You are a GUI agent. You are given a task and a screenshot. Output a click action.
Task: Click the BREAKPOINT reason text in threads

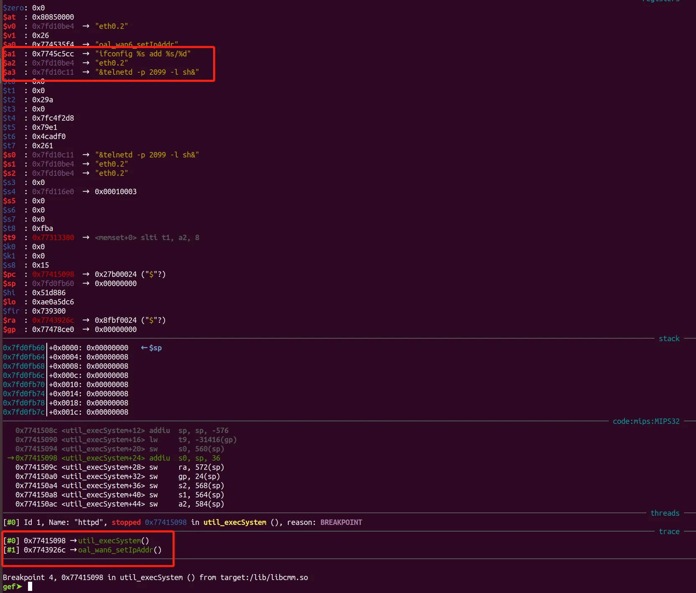[341, 522]
